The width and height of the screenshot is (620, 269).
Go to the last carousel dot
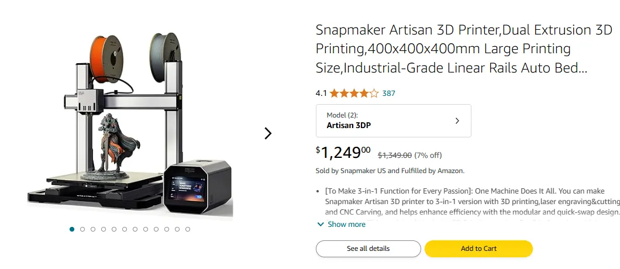click(188, 229)
